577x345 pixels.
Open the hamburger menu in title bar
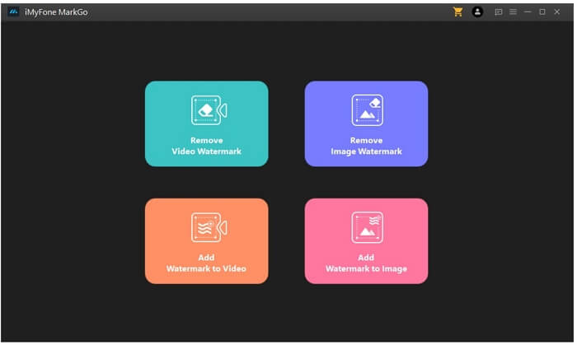pyautogui.click(x=513, y=12)
